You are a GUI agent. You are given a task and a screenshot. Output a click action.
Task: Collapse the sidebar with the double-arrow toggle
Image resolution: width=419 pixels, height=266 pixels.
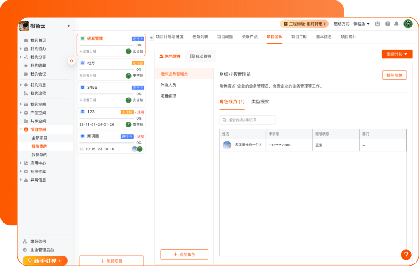click(x=71, y=61)
